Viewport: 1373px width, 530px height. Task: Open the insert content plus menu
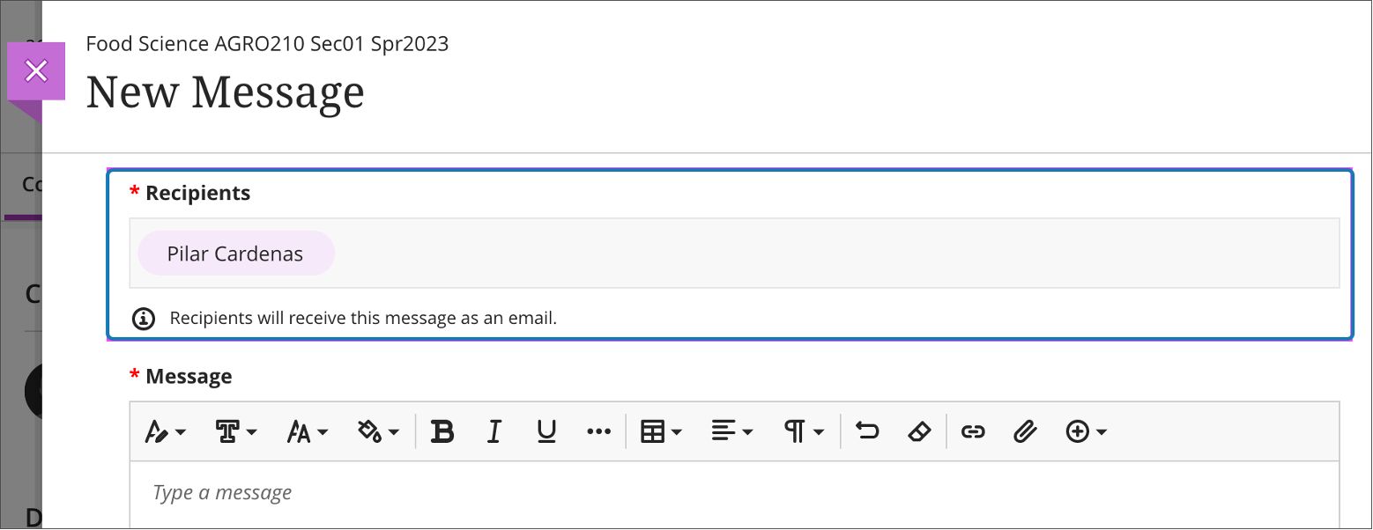click(1086, 431)
